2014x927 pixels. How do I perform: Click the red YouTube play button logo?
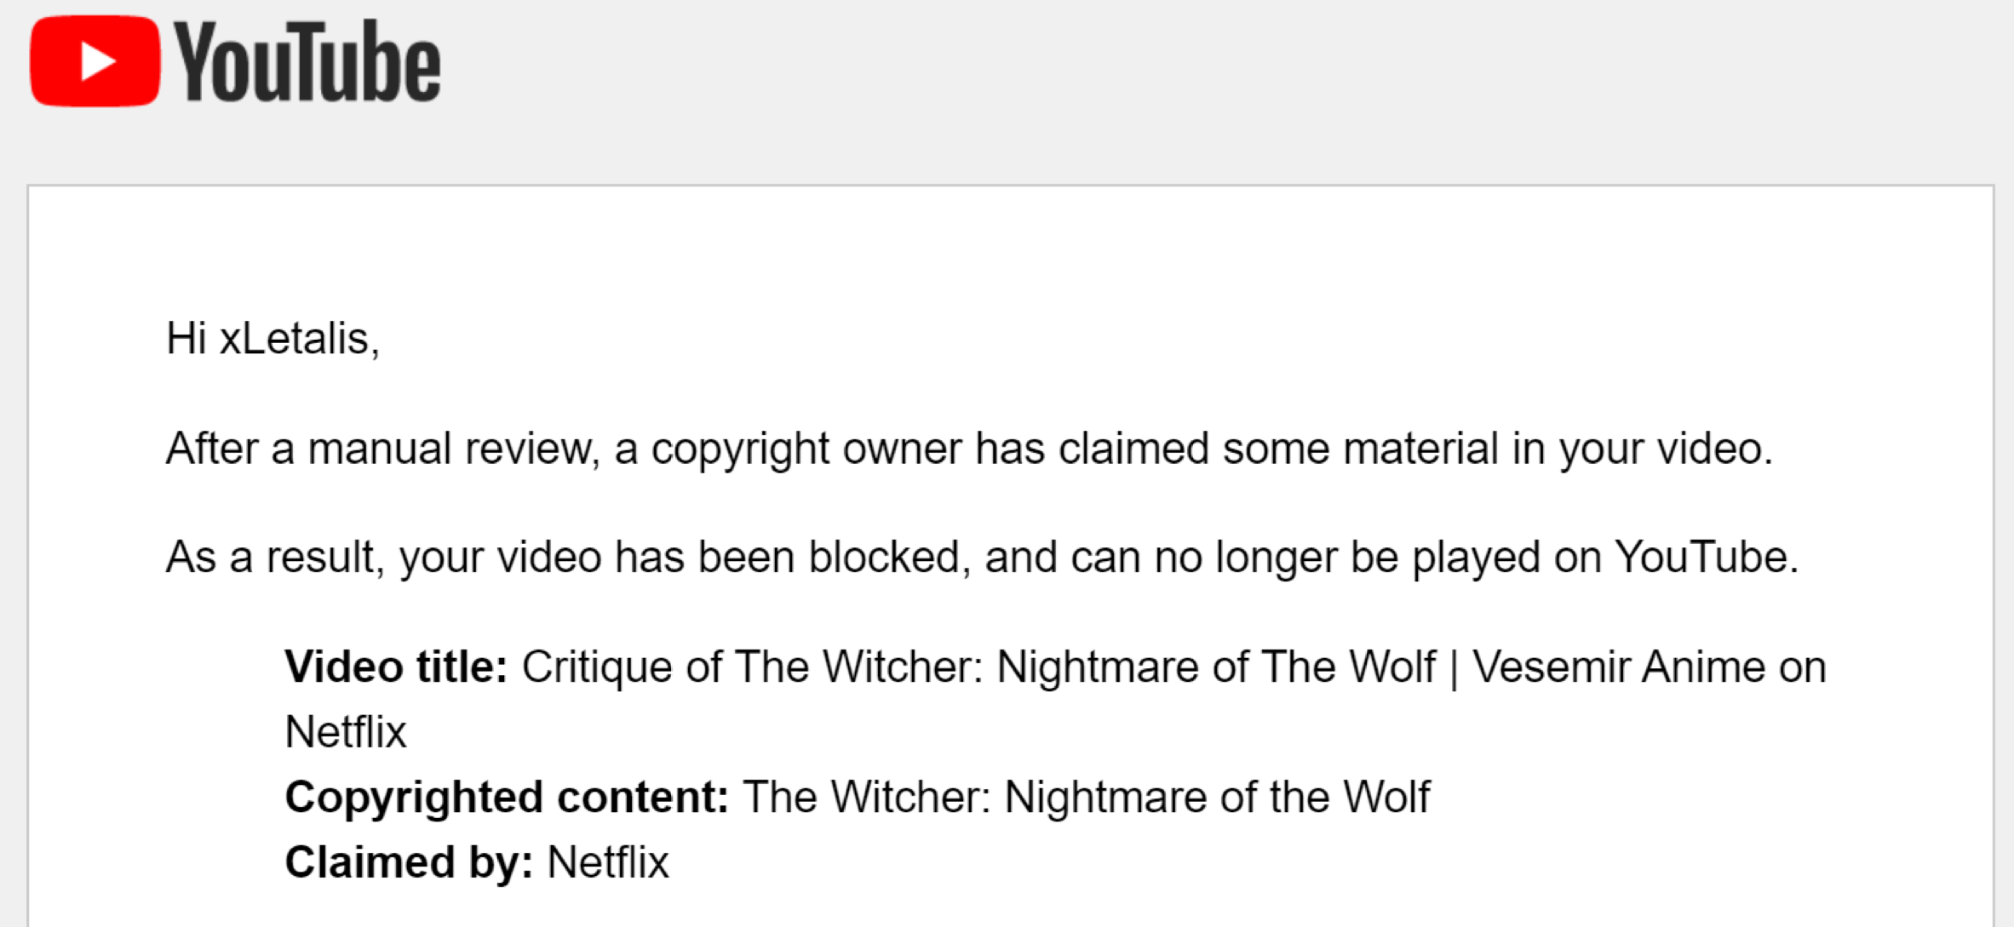point(95,61)
